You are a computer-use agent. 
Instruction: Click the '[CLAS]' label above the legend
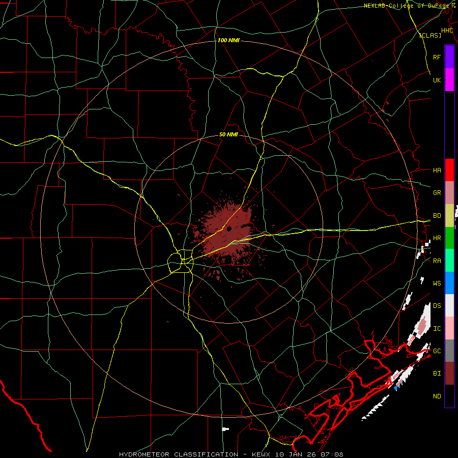tap(430, 35)
